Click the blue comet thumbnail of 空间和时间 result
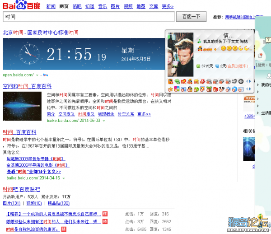Image resolution: width=271 pixels, height=234 pixels. click(22, 106)
